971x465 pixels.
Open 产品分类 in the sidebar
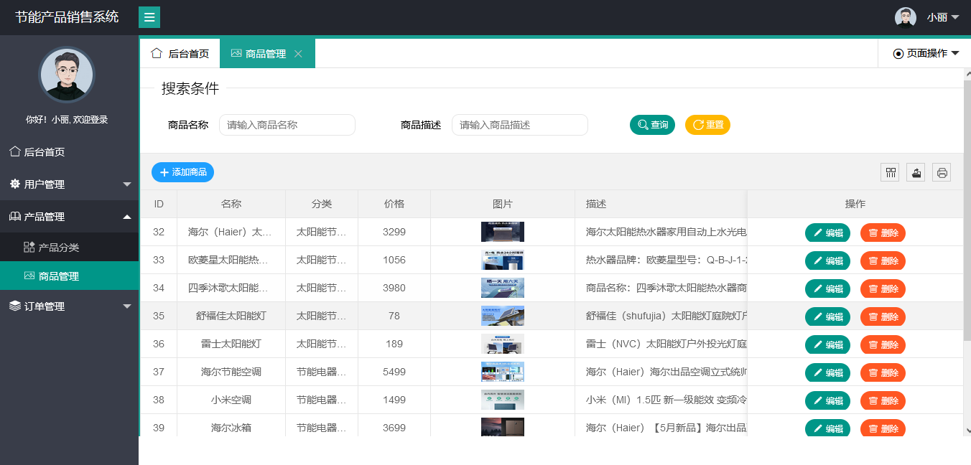coord(69,248)
